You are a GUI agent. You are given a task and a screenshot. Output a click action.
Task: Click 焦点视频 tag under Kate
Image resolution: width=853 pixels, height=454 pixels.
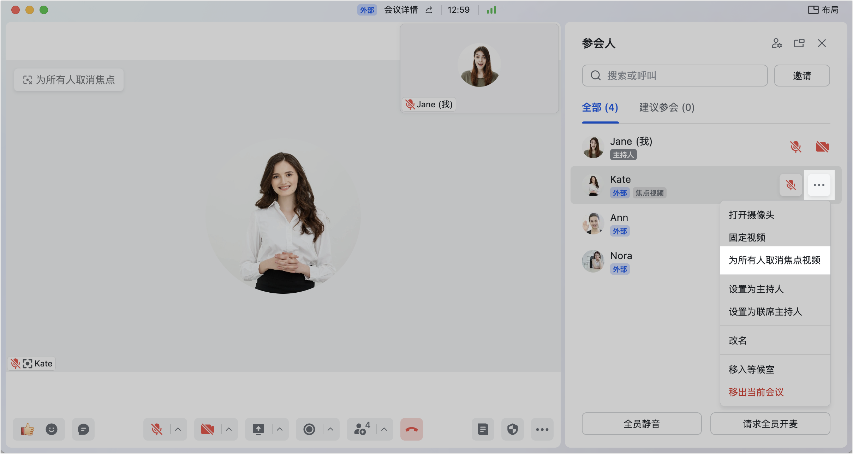point(650,193)
